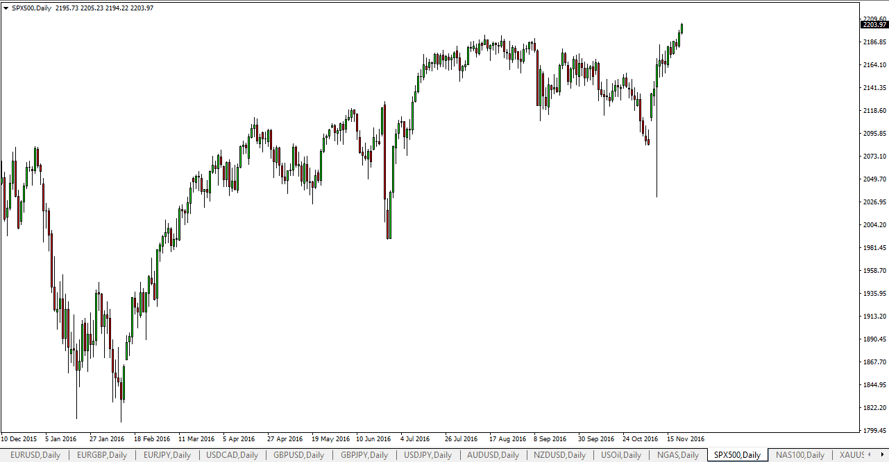Image resolution: width=889 pixels, height=462 pixels.
Task: Open the GBPUSD,Daily tab
Action: pos(298,455)
